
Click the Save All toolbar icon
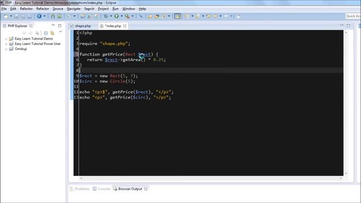tap(23, 16)
